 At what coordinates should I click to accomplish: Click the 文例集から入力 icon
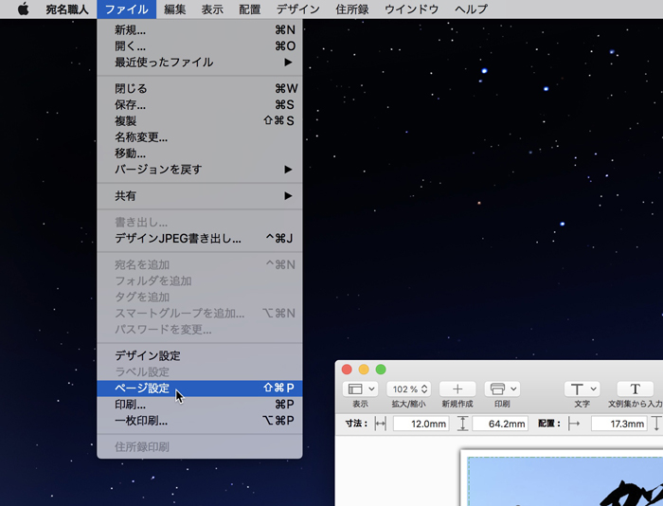point(635,389)
